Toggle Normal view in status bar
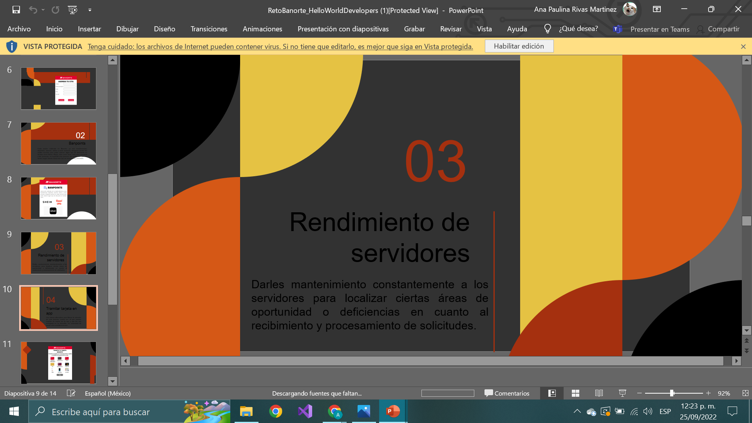The image size is (752, 423). point(552,393)
